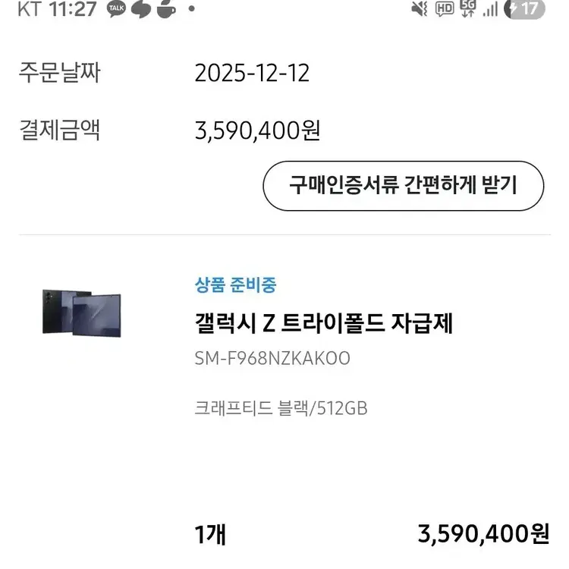This screenshot has width=569, height=569.
Task: Tap the signal strength bars icon
Action: (490, 9)
